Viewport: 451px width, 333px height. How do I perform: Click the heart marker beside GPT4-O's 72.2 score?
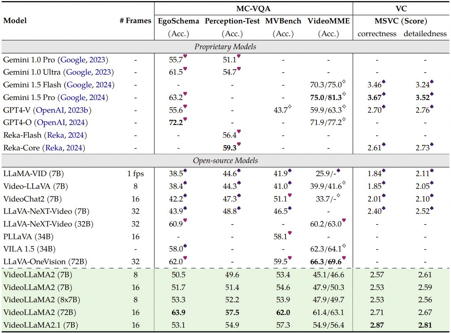pos(185,120)
